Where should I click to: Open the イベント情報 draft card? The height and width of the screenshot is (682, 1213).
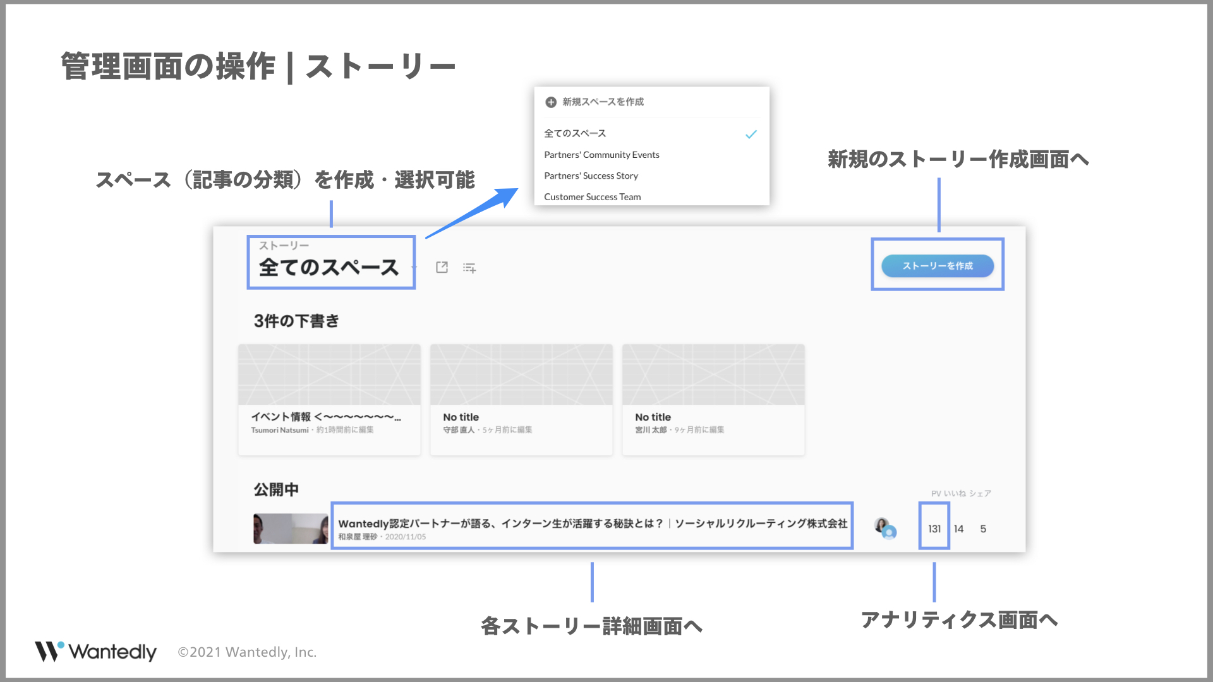(x=329, y=399)
